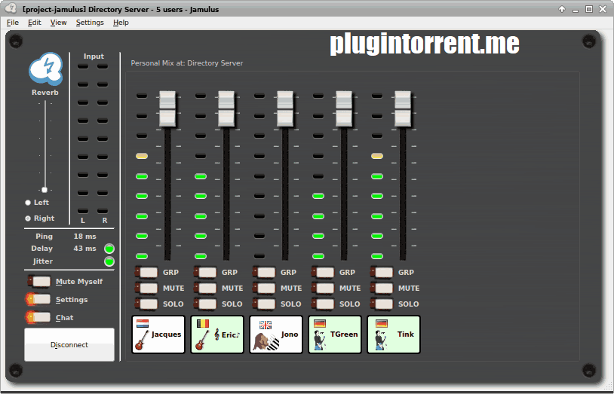Solo Jacques' channel
Viewport: 614px width, 394px height.
click(146, 304)
